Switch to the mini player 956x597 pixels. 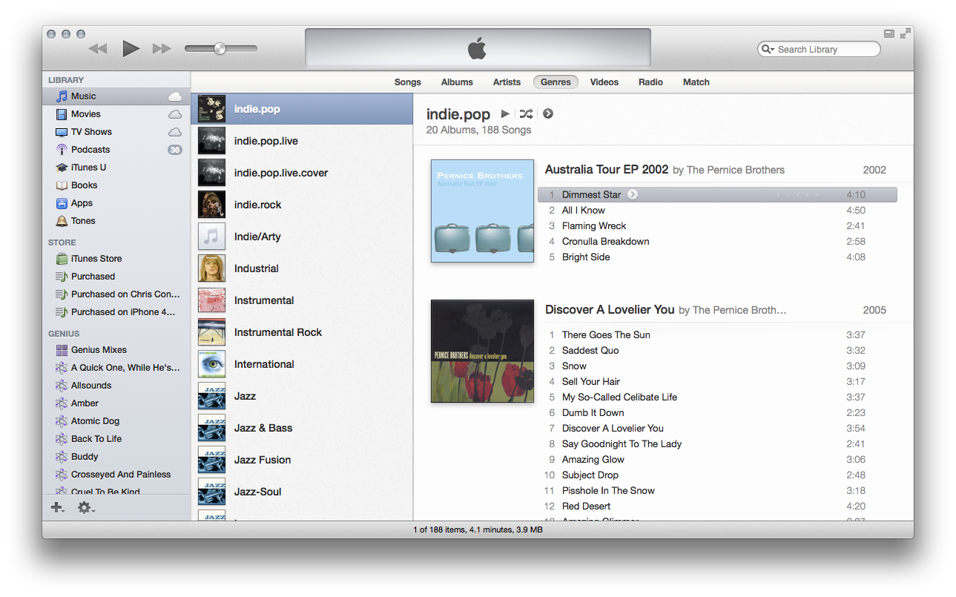(889, 33)
